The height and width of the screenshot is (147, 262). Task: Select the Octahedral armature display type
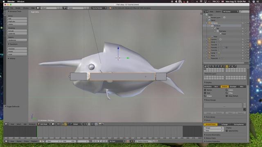click(208, 87)
